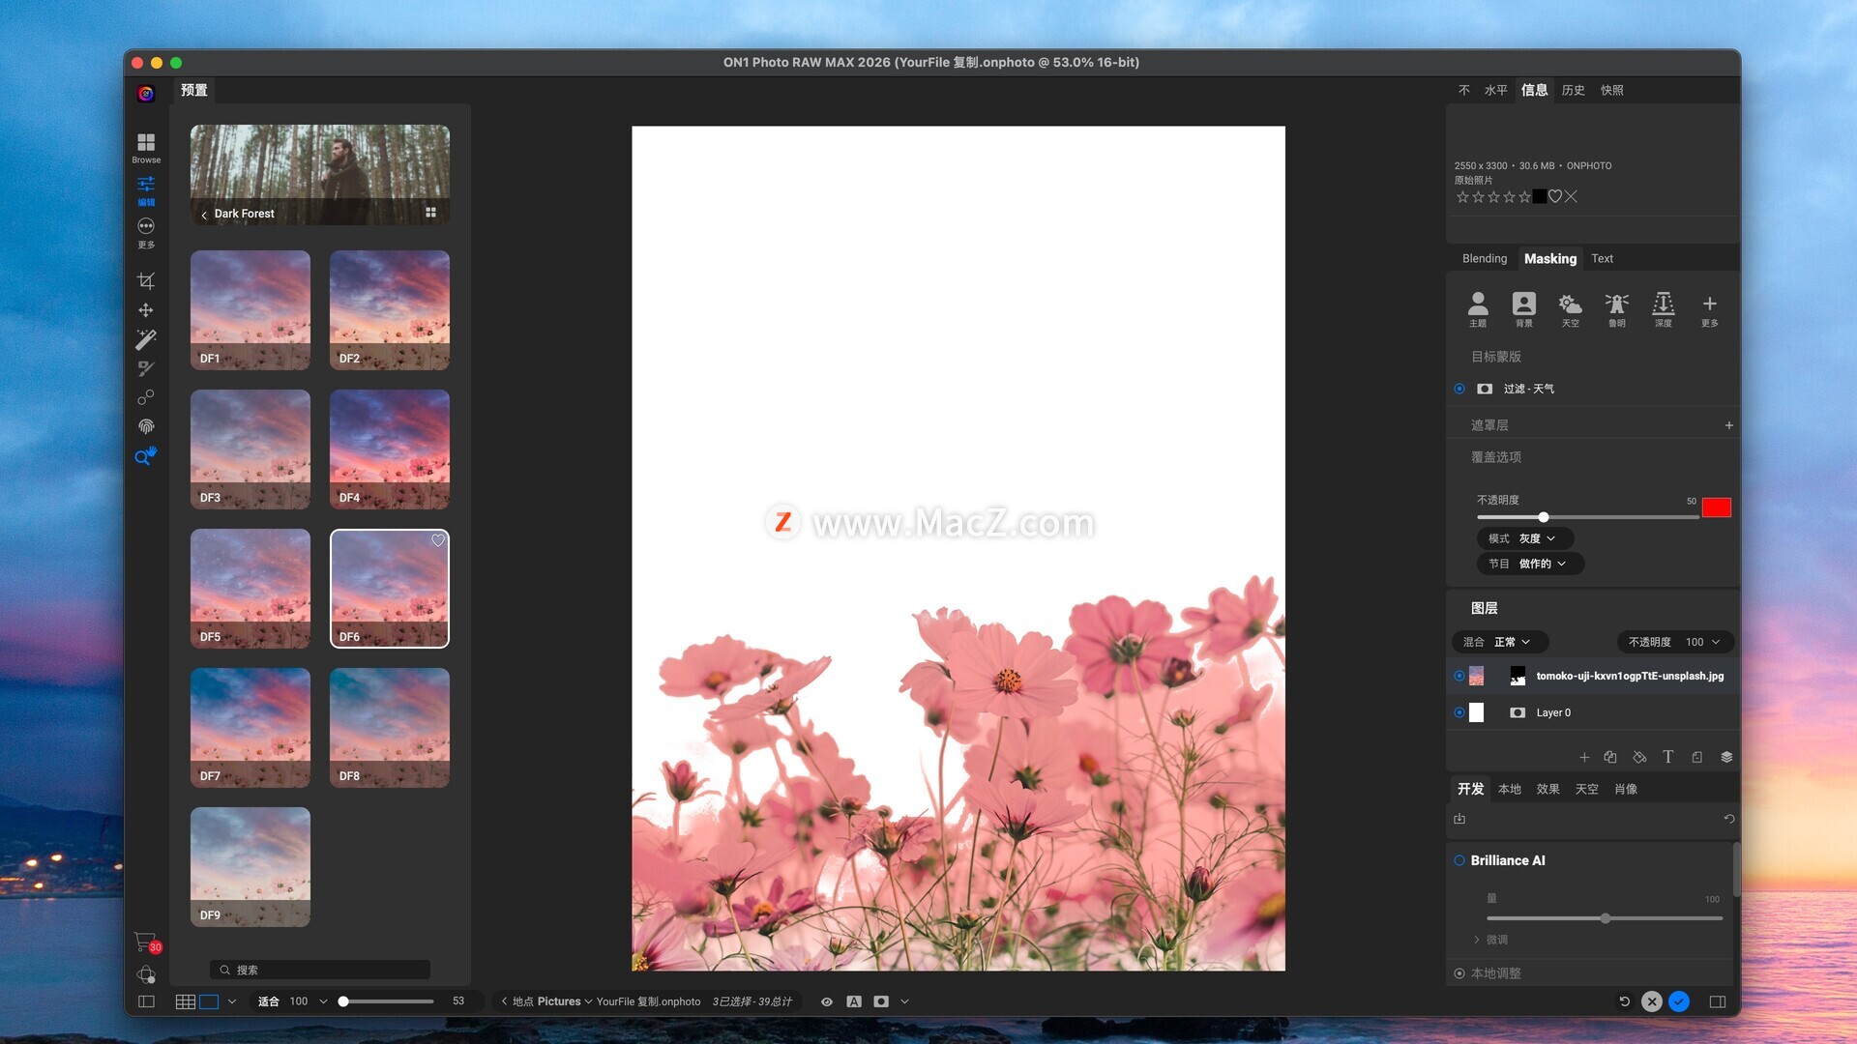Click the blue confirm checkmark button
This screenshot has height=1044, width=1857.
click(1679, 1001)
